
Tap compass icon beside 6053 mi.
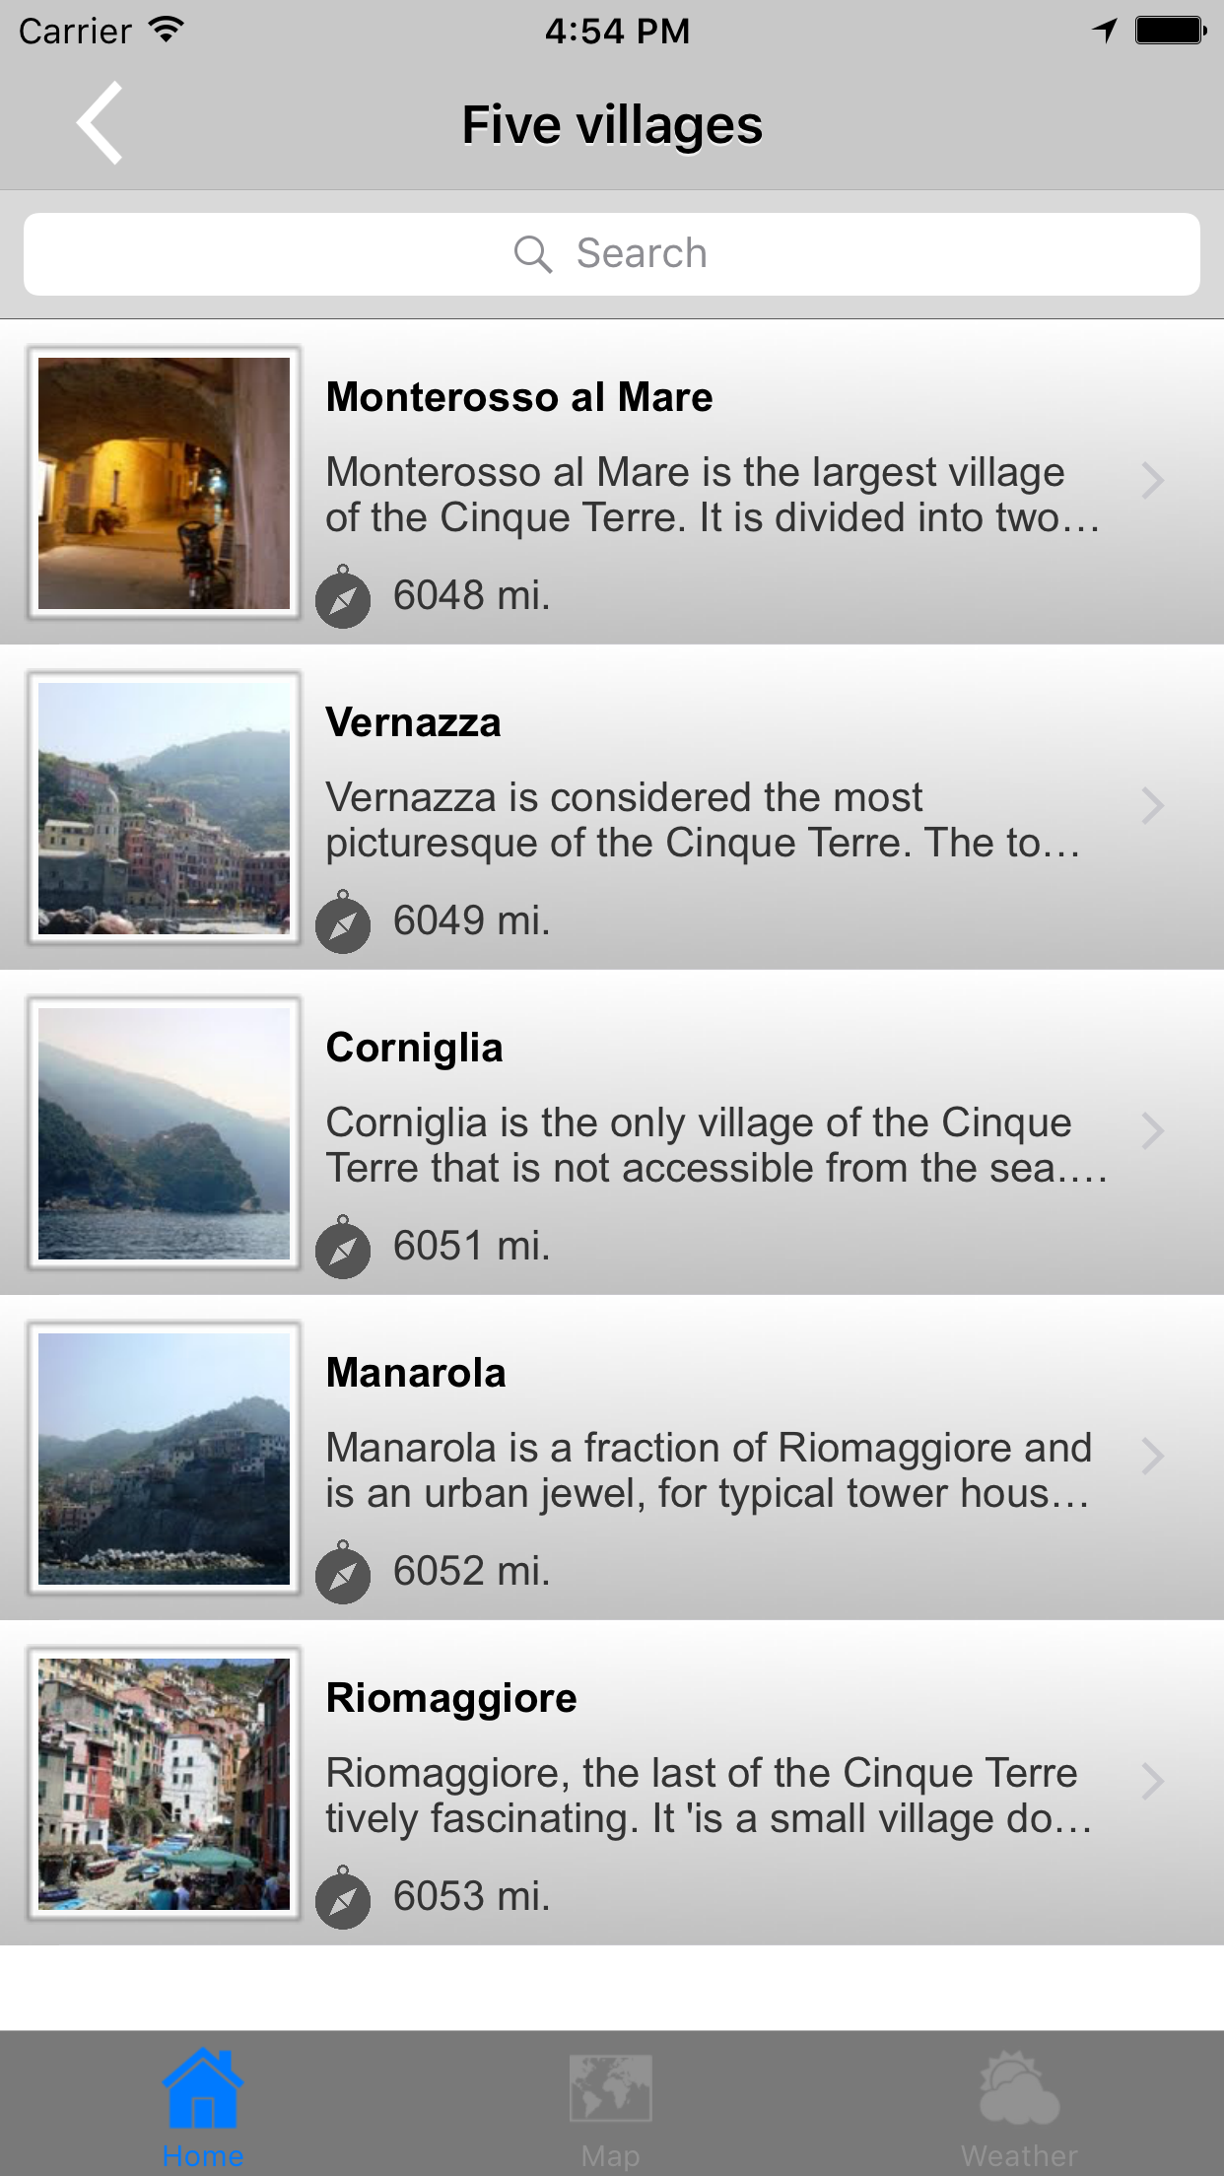(343, 1898)
